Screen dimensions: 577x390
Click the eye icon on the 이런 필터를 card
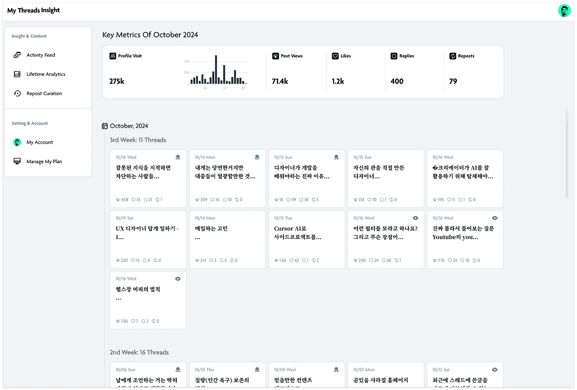416,218
